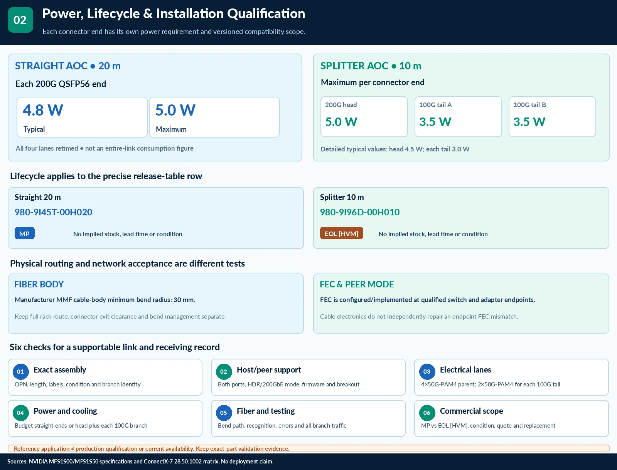Image resolution: width=617 pixels, height=470 pixels.
Task: Select the 100G tail B power card
Action: [552, 117]
